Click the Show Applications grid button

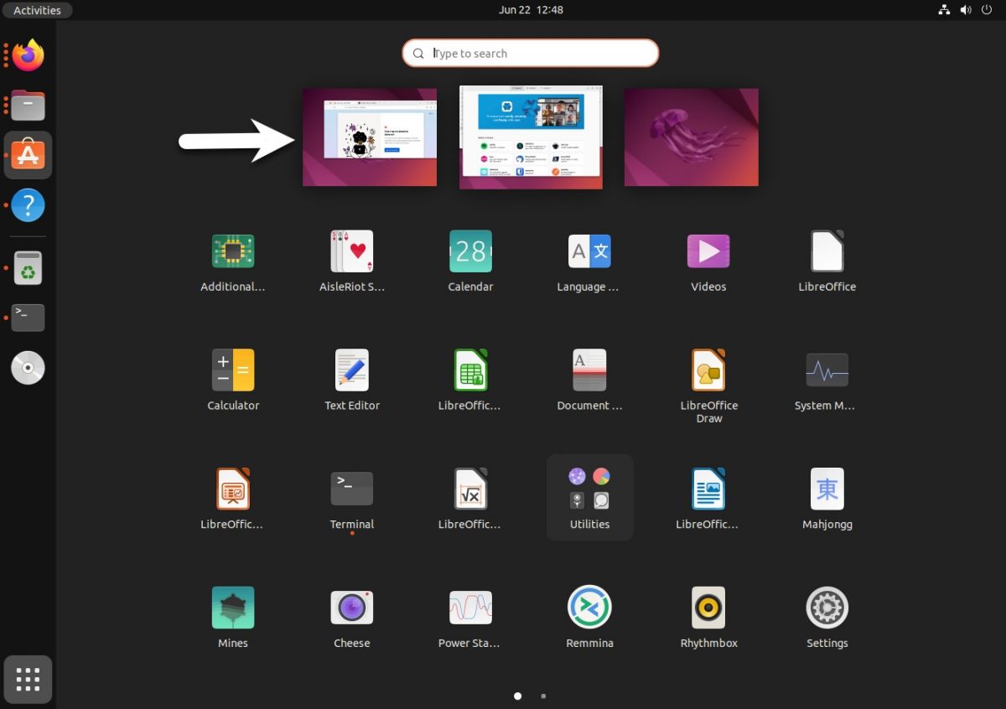coord(28,680)
